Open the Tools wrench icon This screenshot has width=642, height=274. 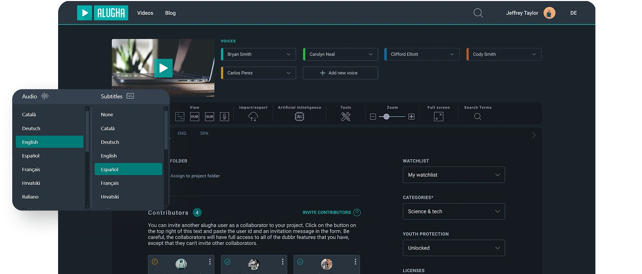[346, 117]
